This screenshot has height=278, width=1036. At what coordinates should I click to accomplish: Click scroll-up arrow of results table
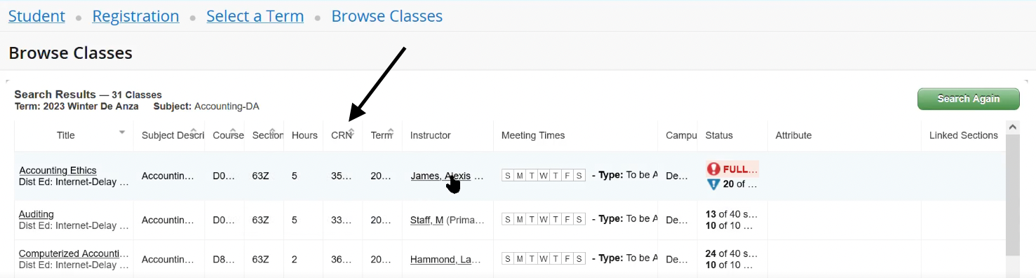(1012, 127)
